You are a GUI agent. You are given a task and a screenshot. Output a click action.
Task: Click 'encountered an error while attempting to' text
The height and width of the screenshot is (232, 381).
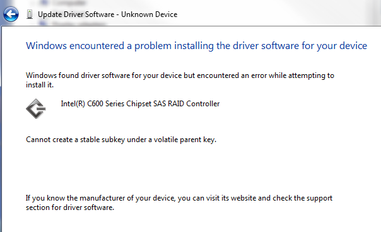click(266, 75)
